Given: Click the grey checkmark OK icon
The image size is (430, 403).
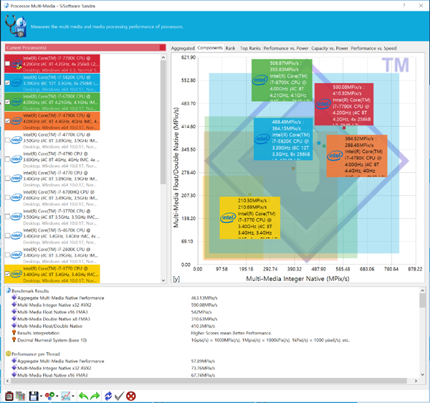Looking at the screenshot, I should point(119,396).
